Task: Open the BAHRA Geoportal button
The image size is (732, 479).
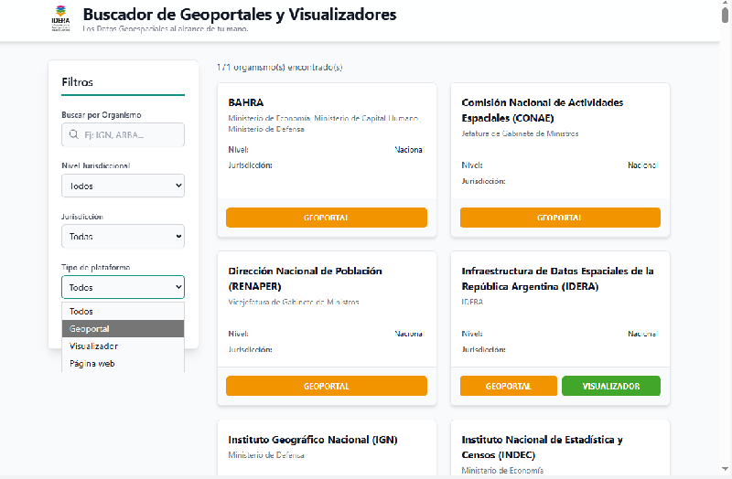Action: tap(327, 218)
